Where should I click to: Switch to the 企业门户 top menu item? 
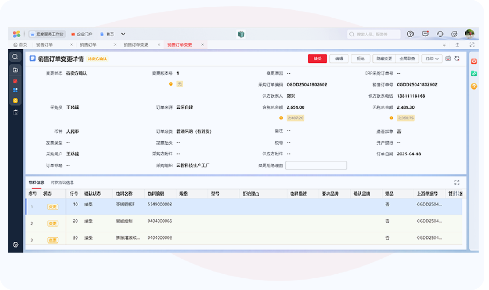coord(81,34)
